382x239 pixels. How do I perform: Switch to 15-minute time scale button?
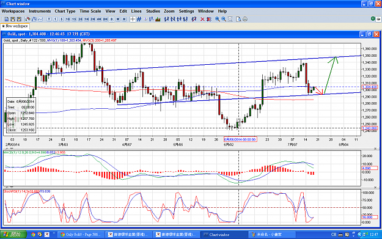[x=74, y=19]
